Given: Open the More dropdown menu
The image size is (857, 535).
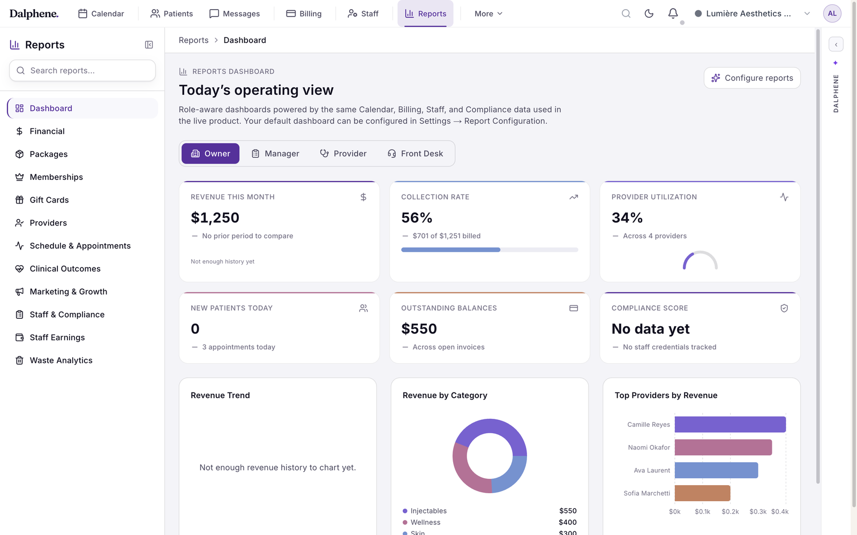Looking at the screenshot, I should pyautogui.click(x=488, y=13).
